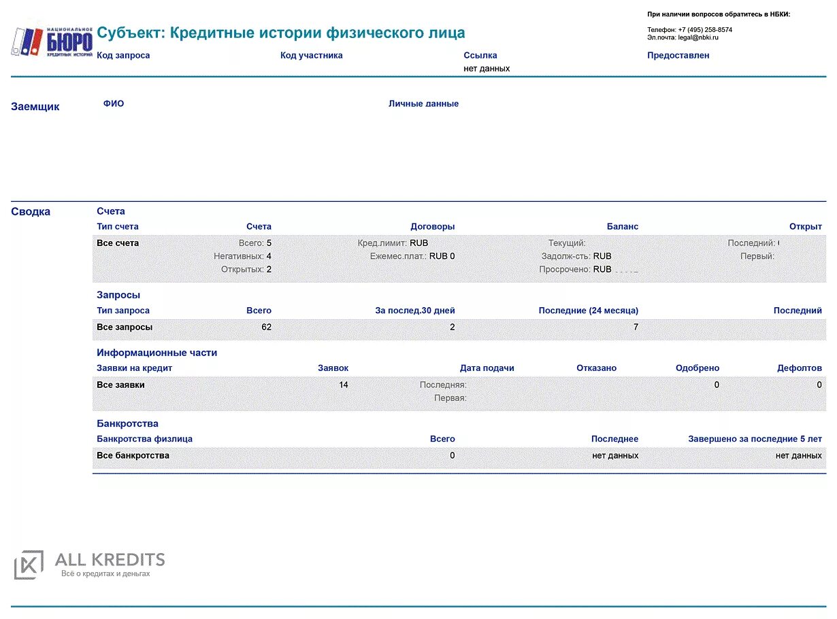
Task: Click the NBKI bureau logo
Action: pyautogui.click(x=52, y=41)
